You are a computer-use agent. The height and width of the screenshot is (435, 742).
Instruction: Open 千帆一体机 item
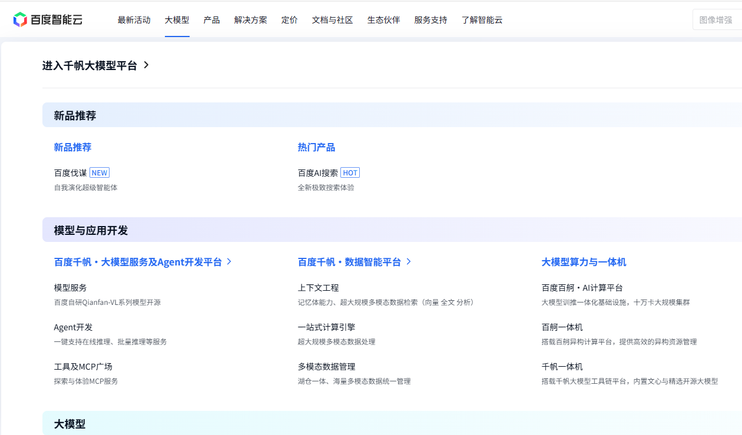pyautogui.click(x=562, y=367)
